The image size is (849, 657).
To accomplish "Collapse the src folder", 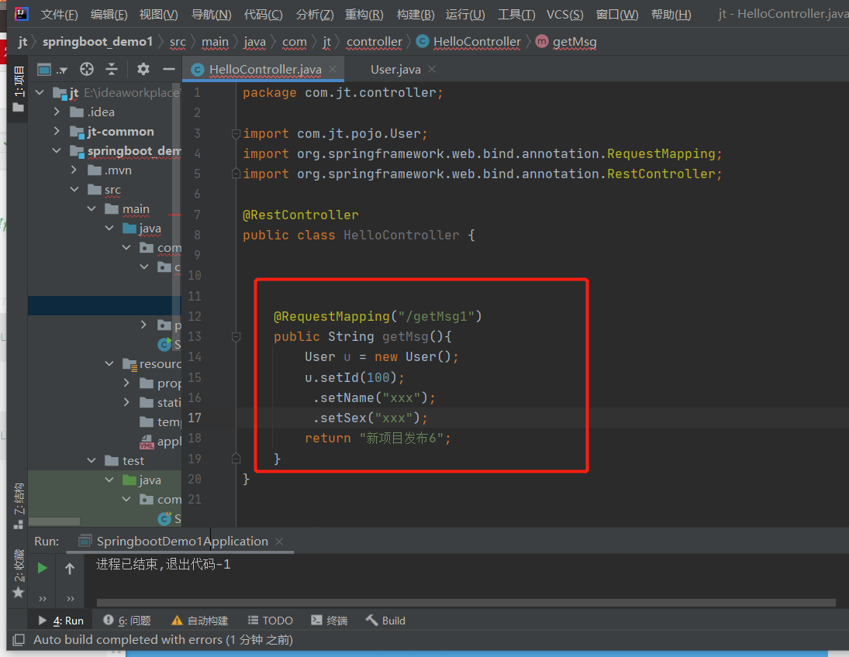I will click(74, 189).
